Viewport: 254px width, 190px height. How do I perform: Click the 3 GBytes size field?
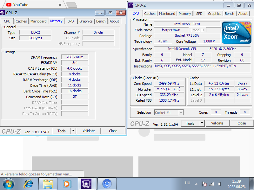(35, 38)
